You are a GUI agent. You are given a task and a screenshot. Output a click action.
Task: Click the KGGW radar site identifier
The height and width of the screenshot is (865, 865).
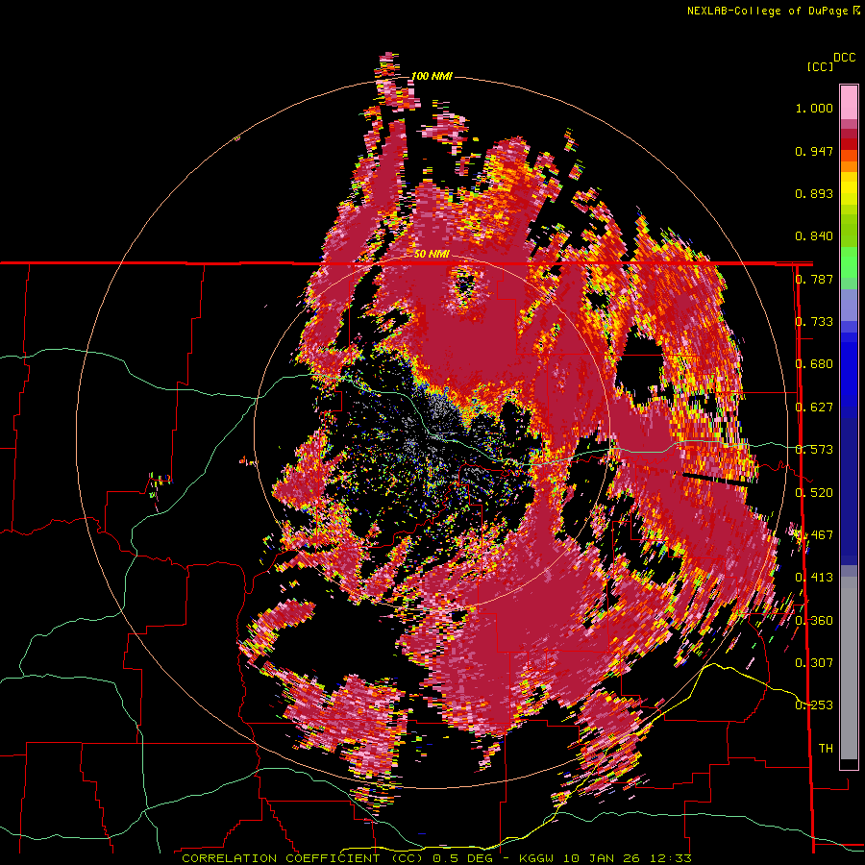[x=538, y=858]
